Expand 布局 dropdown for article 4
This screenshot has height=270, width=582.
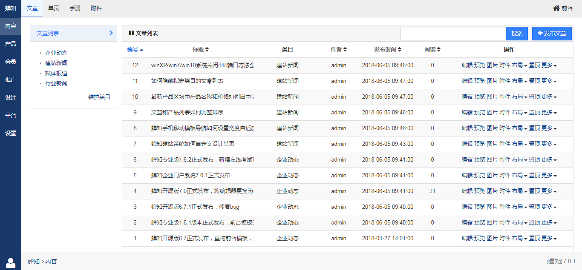coord(519,191)
